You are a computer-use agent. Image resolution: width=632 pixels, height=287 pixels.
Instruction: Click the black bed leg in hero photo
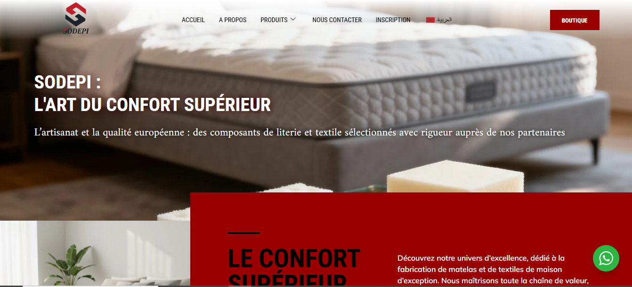point(595,150)
